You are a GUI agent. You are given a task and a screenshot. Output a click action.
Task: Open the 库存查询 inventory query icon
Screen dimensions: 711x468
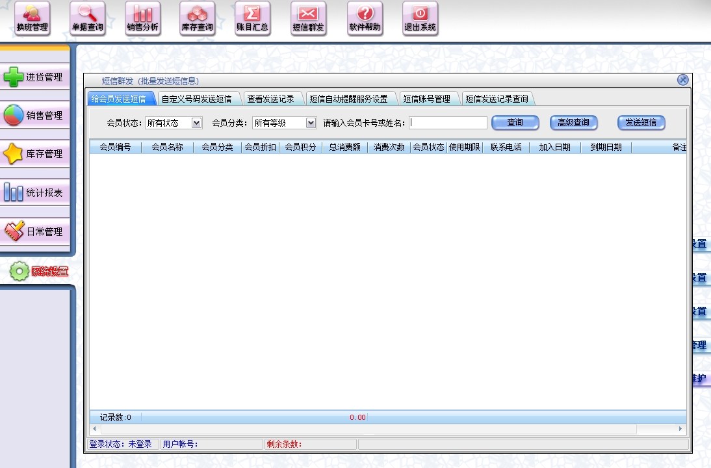click(x=197, y=18)
